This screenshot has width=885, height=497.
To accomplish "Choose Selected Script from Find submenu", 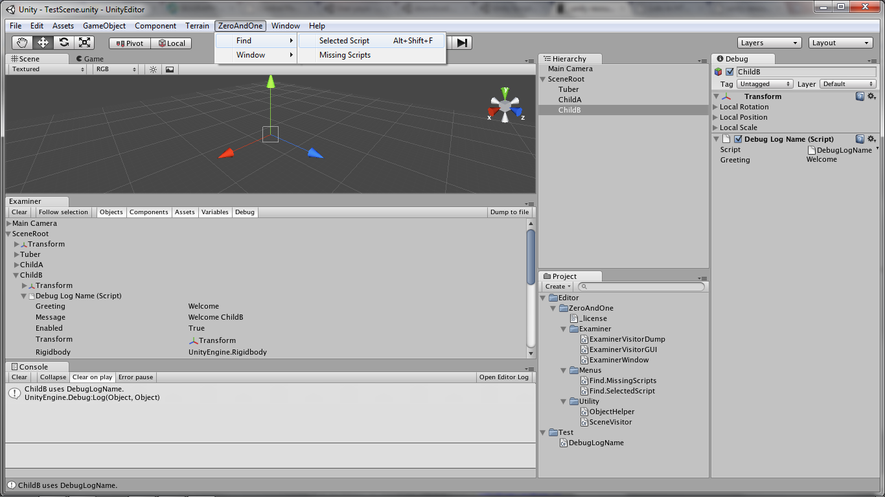I will pyautogui.click(x=372, y=41).
